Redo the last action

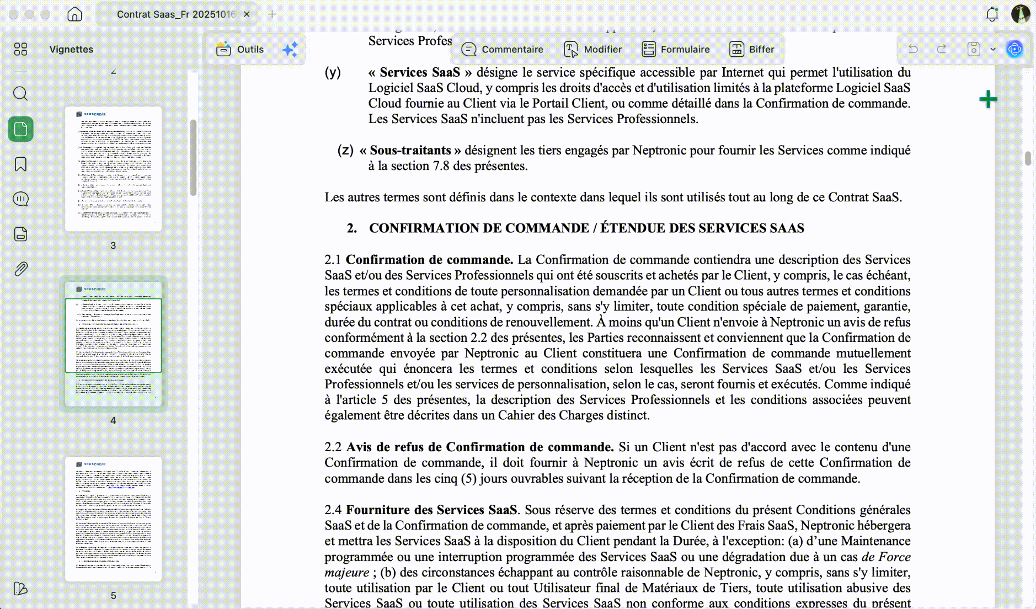click(942, 49)
